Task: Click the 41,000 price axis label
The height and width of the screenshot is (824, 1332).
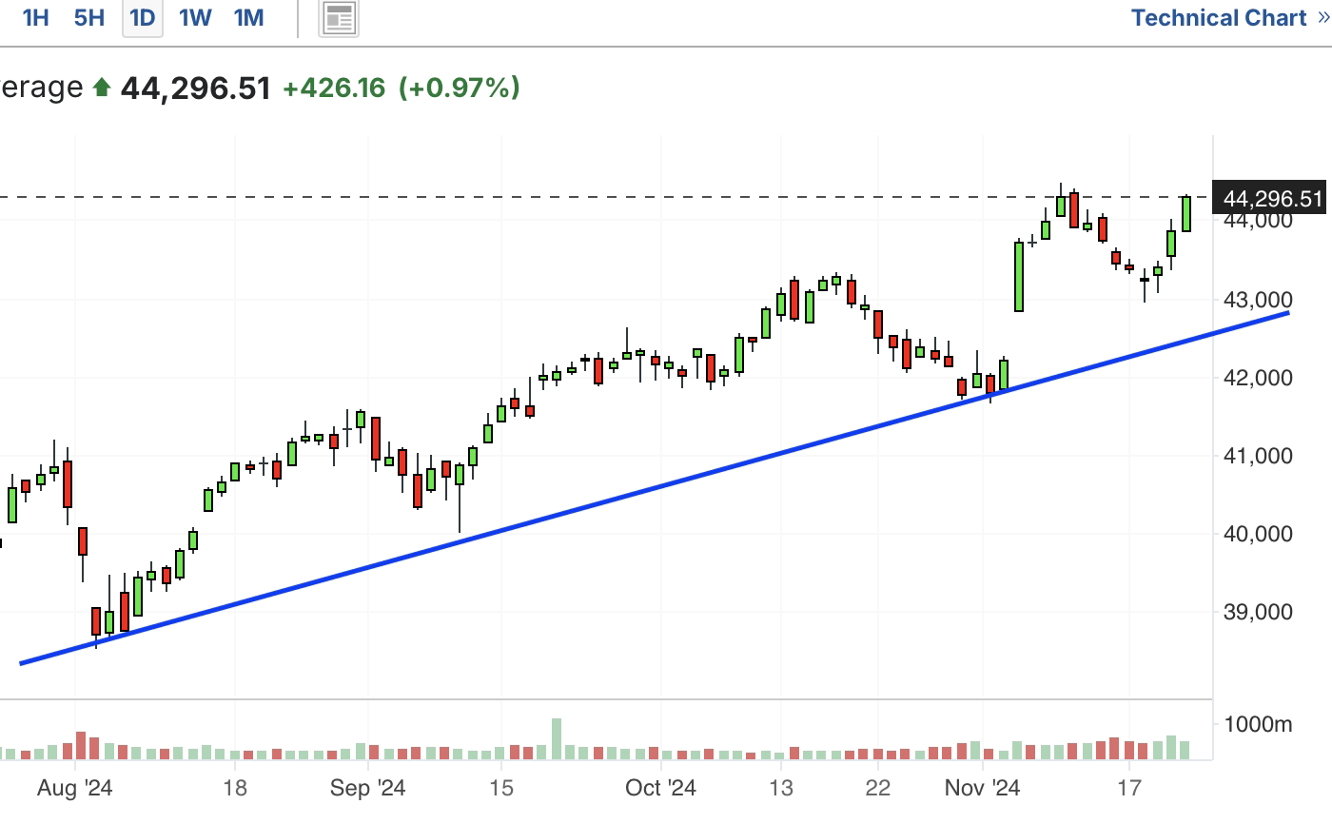Action: click(1258, 457)
